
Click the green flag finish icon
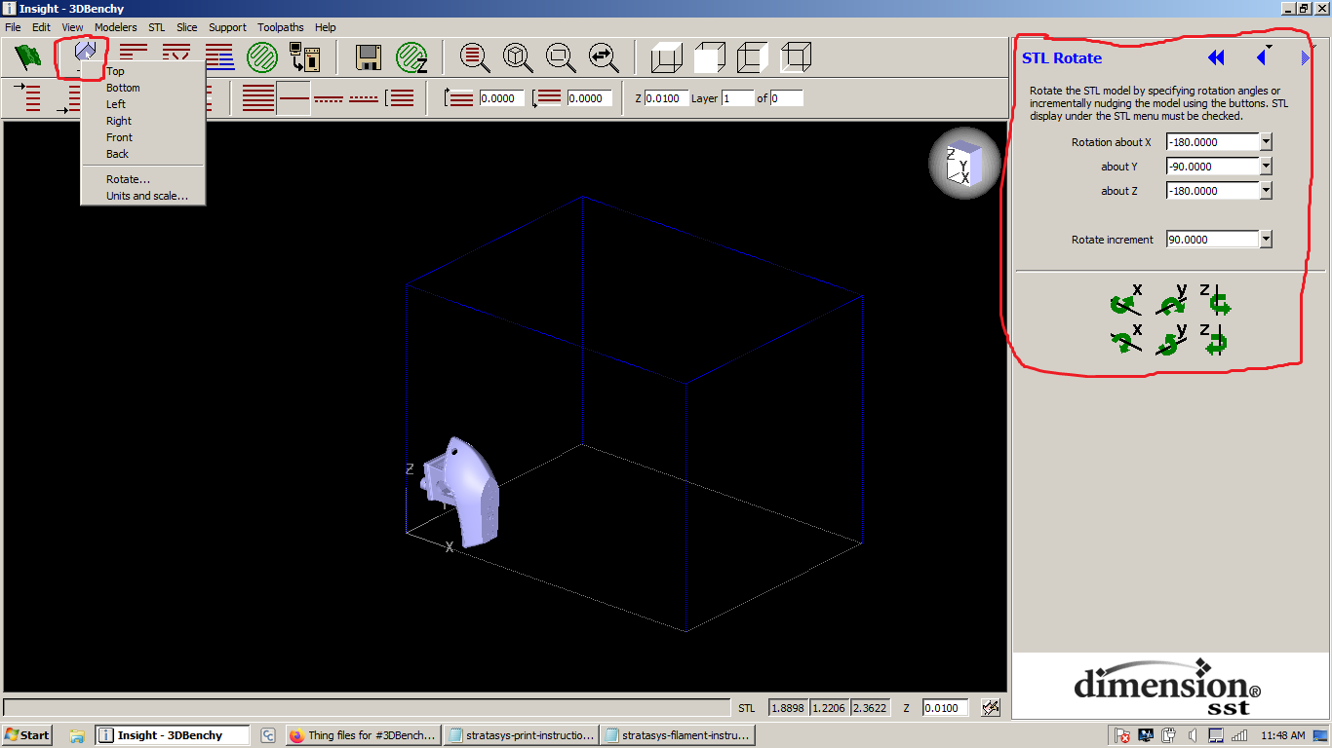[x=28, y=57]
